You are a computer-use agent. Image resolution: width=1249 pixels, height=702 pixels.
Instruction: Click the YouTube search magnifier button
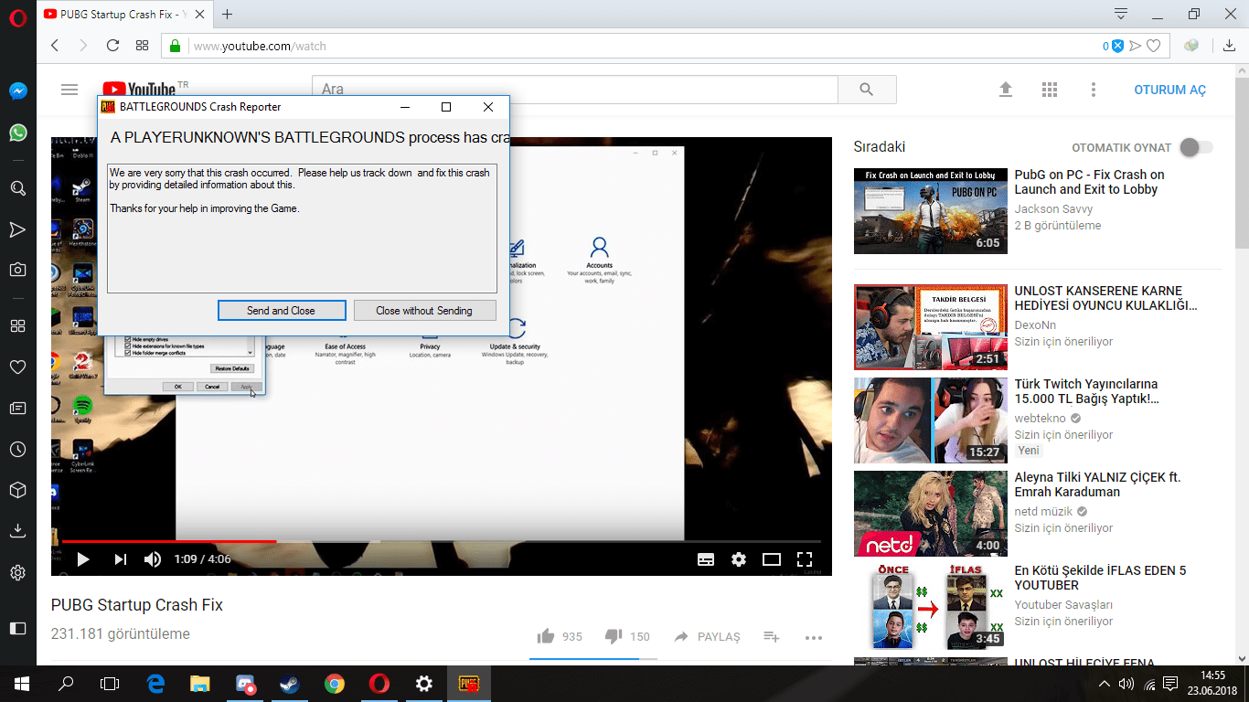(x=867, y=90)
